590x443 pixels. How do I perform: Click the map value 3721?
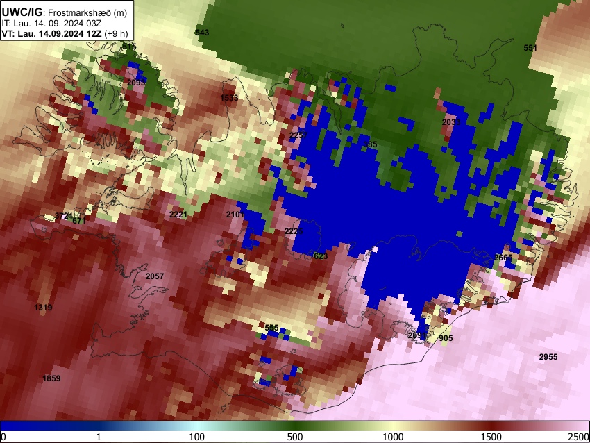pyautogui.click(x=63, y=216)
